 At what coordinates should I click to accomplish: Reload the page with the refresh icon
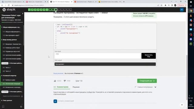tap(8, 5)
